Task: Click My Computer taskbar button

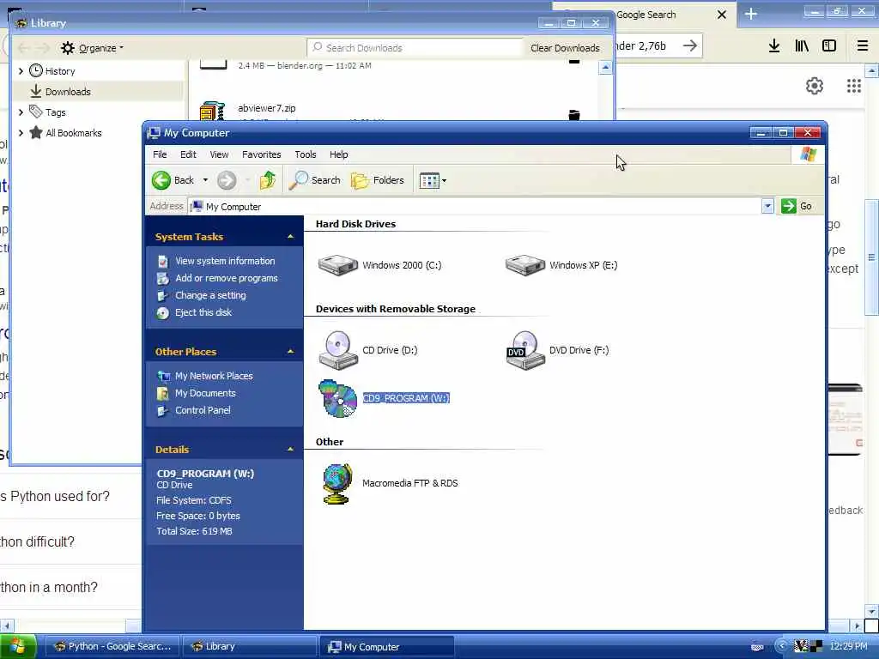Action: point(386,647)
